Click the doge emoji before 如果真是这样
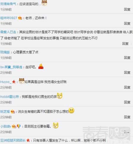Screen dimensions: 133x144 (22, 81)
